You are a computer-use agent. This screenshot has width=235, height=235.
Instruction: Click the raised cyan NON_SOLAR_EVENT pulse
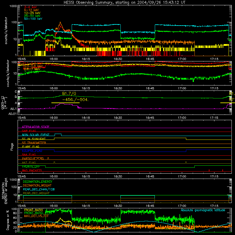pos(58,135)
